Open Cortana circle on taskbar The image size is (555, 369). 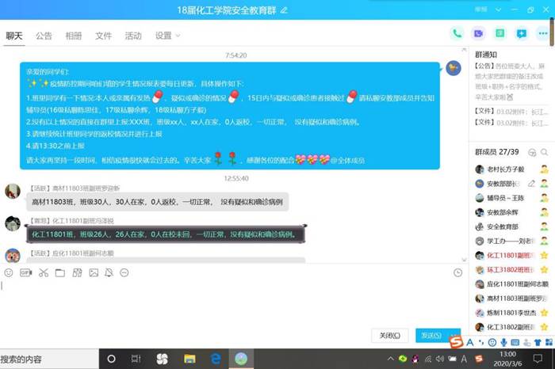(x=111, y=359)
